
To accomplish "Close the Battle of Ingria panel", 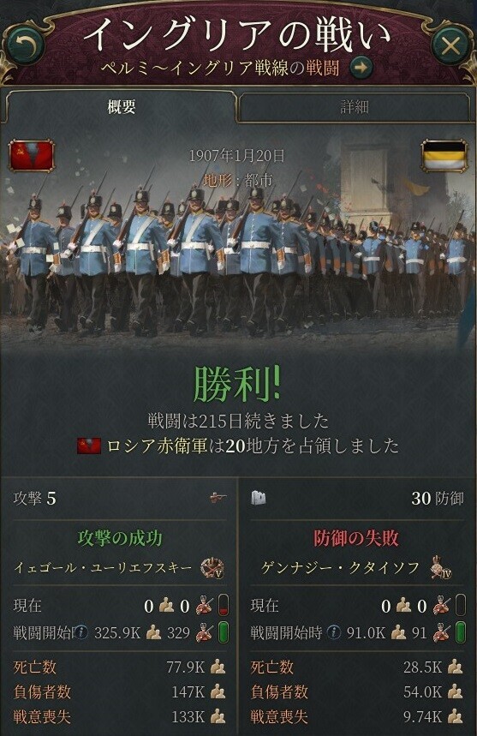I will (x=450, y=46).
